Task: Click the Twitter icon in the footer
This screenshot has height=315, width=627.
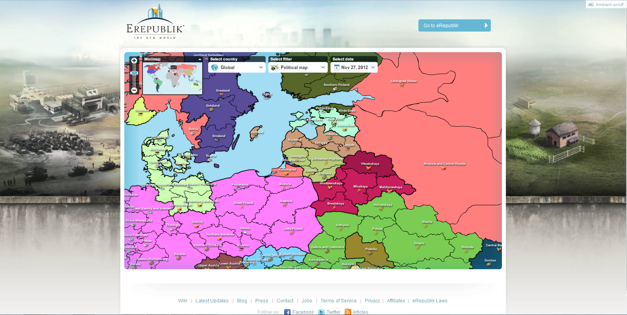Action: 321,312
